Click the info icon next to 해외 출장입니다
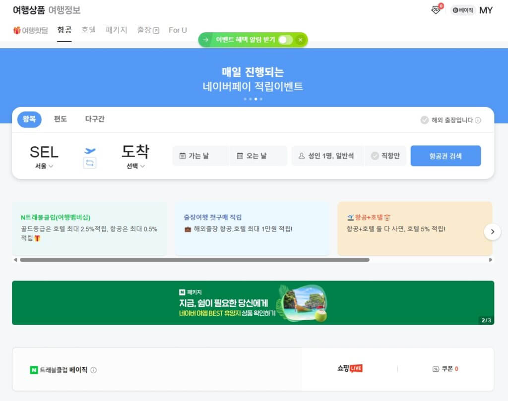 [x=478, y=120]
